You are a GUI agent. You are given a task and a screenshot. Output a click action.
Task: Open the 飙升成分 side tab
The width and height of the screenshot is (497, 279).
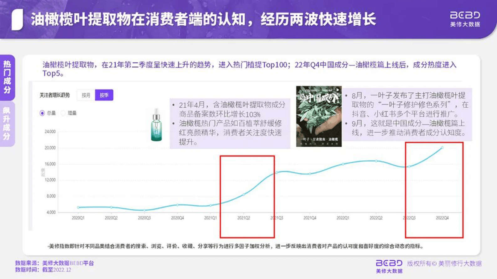[7, 124]
